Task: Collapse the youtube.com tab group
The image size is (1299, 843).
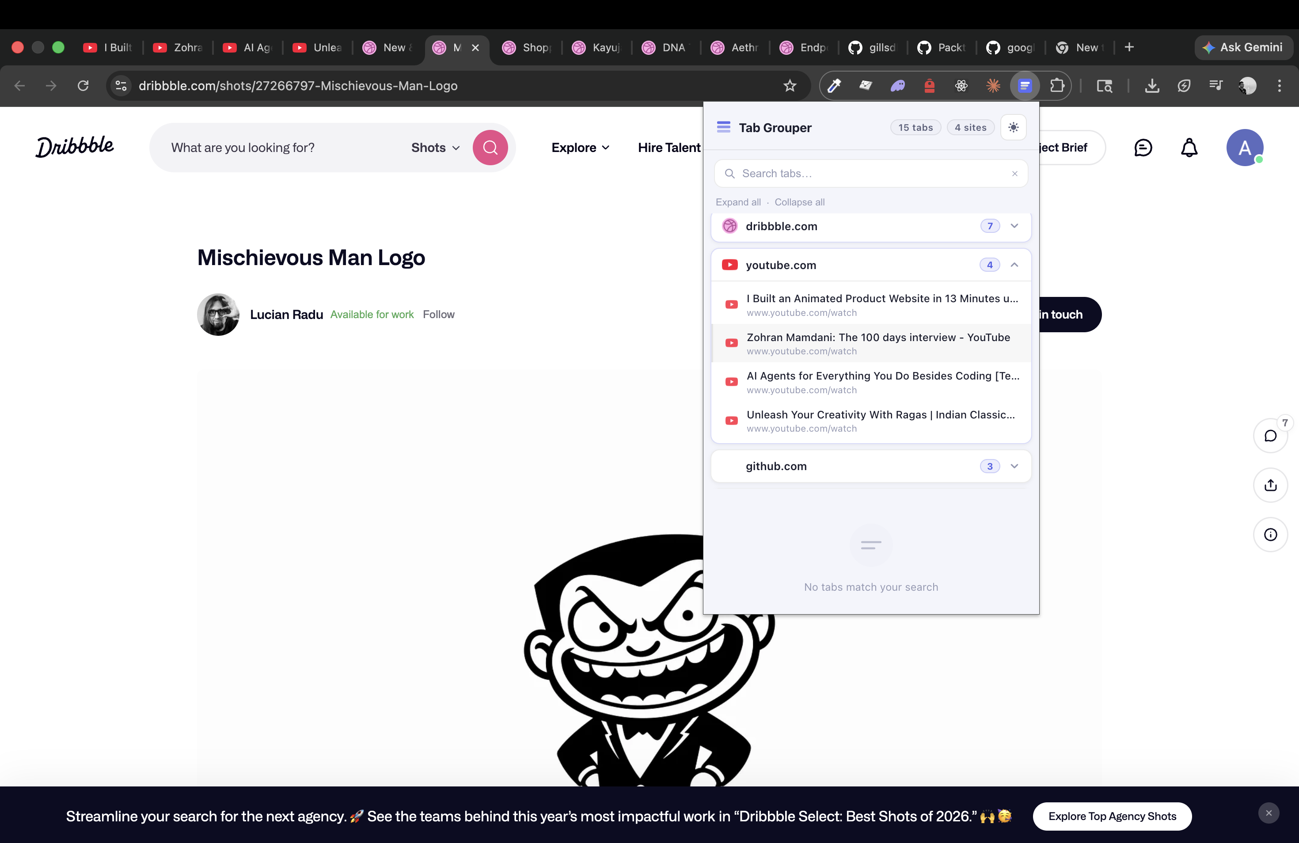Action: tap(1014, 265)
